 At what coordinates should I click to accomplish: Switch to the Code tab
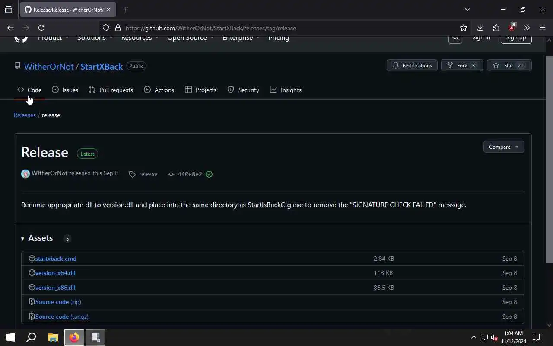(x=29, y=90)
